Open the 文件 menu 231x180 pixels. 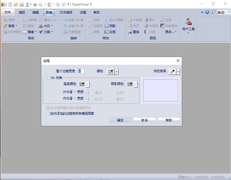click(8, 12)
